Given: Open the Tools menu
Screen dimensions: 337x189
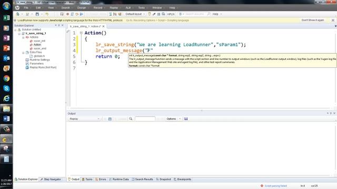Looking at the screenshot, I should pos(142,8).
